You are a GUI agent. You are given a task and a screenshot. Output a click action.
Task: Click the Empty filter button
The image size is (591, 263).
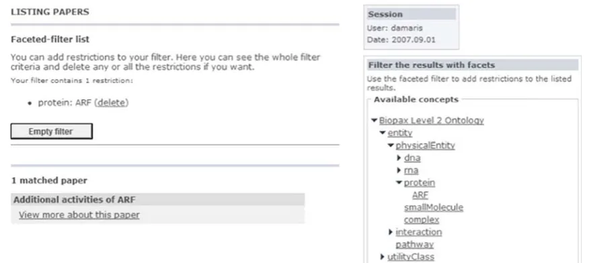(52, 131)
